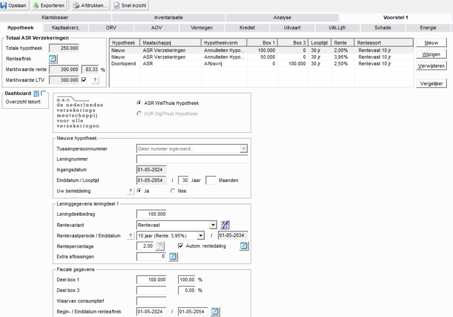
Task: Switch to the Inventarisatie tab
Action: pos(169,17)
